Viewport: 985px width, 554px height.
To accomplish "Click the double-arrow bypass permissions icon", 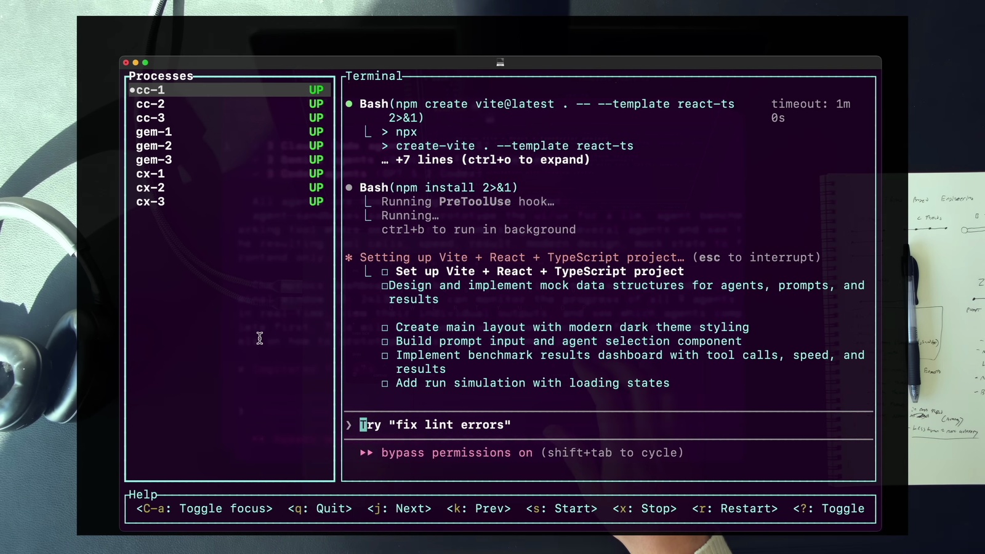I will 366,452.
